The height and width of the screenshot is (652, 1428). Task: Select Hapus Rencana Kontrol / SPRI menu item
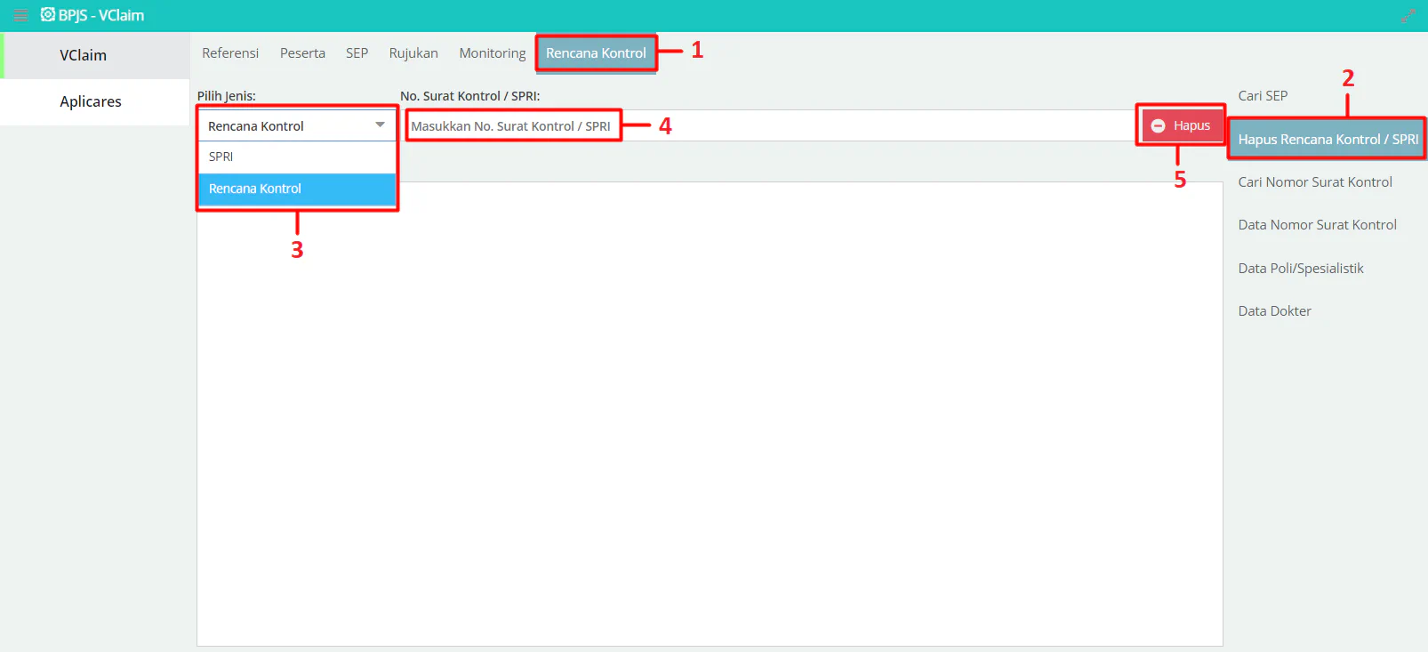pos(1327,140)
